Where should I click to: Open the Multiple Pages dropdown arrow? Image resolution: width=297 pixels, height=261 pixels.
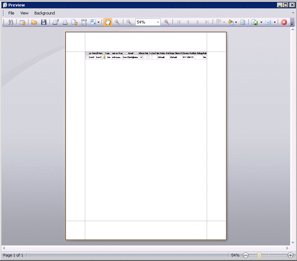(224, 22)
